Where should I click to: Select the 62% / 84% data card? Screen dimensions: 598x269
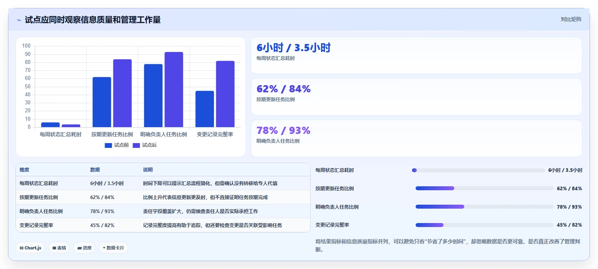click(416, 97)
